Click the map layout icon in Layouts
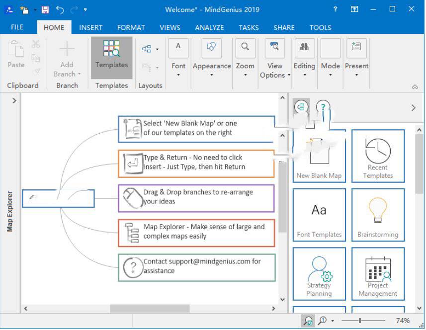The image size is (426, 330). [x=147, y=49]
